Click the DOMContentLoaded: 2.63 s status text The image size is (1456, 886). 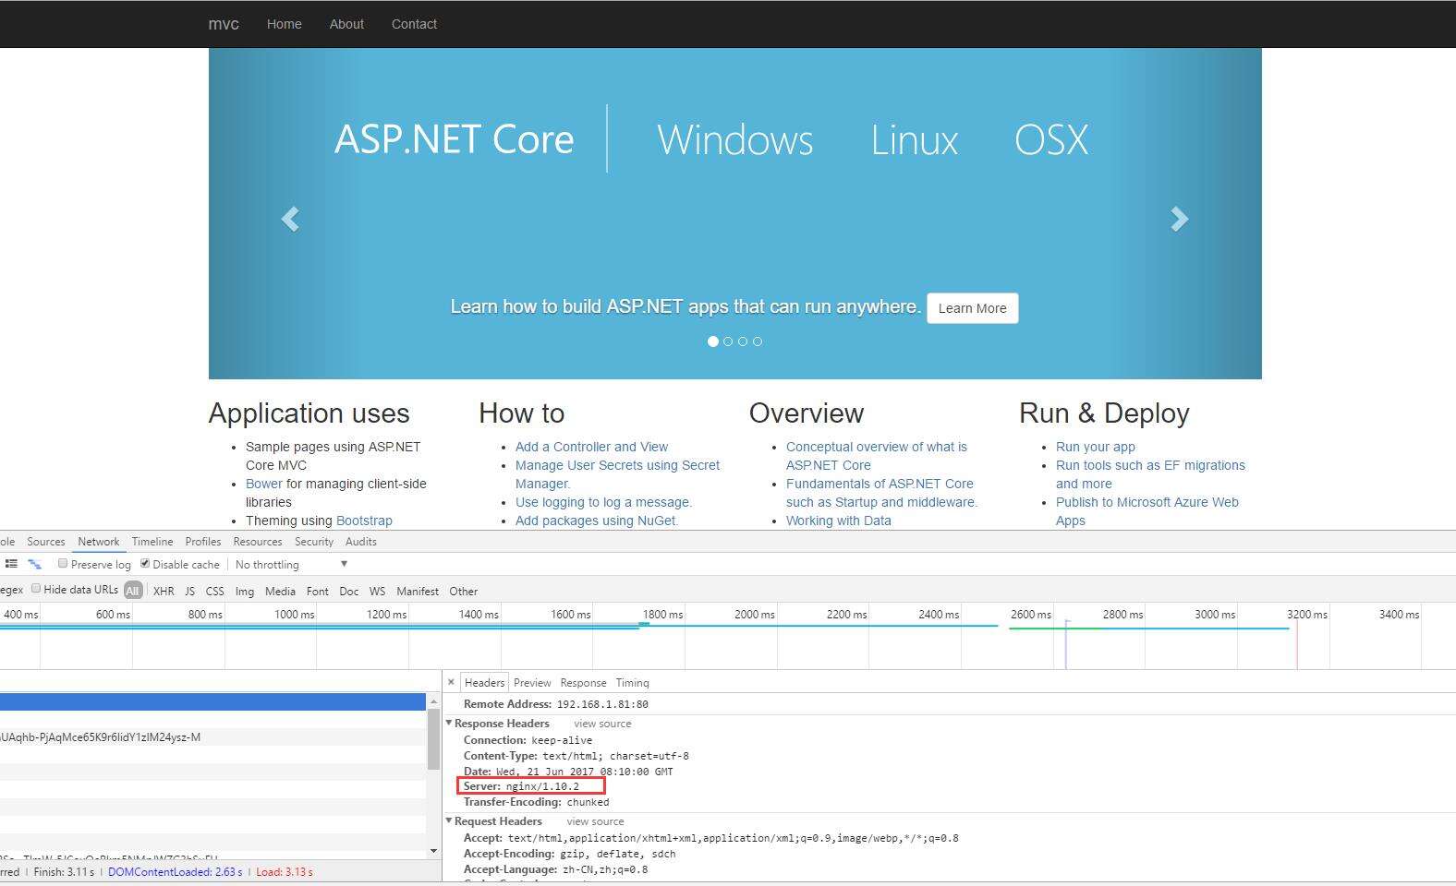coord(176,872)
